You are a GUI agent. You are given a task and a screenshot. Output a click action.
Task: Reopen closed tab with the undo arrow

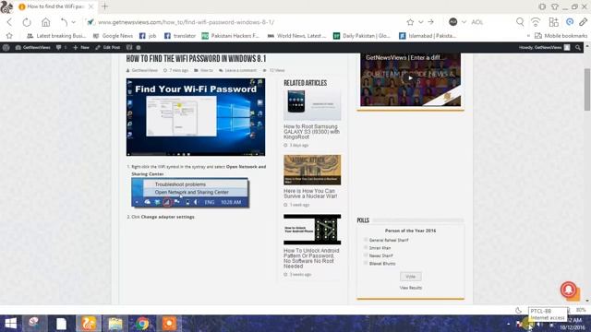(x=64, y=22)
